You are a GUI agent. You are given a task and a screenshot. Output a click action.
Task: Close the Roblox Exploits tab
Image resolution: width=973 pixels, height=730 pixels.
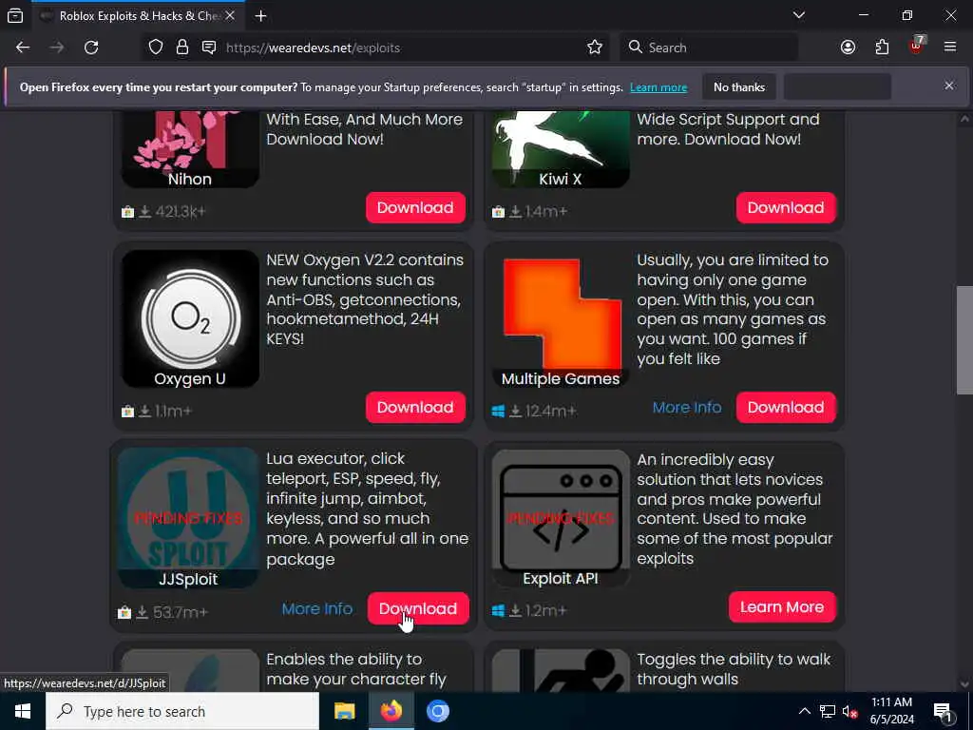click(x=230, y=16)
